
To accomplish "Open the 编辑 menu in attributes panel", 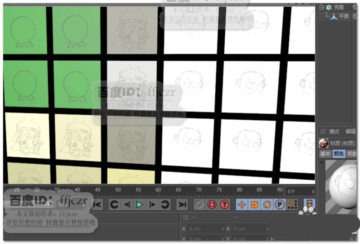I will point(351,131).
